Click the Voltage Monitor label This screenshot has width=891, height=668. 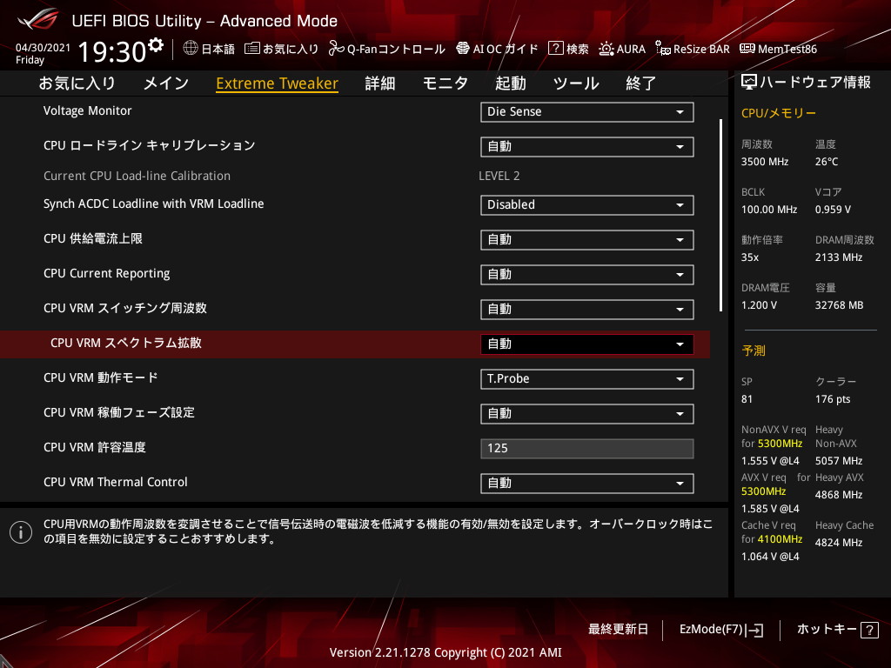click(88, 110)
